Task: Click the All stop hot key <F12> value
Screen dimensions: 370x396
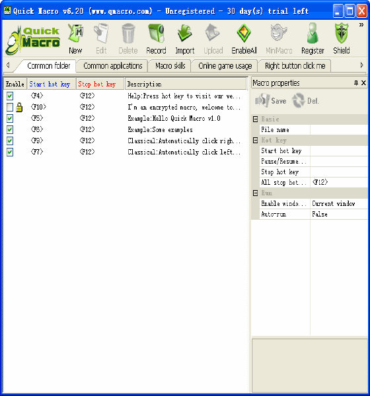Action: [339, 182]
